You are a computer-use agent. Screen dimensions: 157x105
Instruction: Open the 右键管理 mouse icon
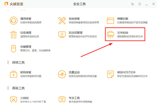(13, 49)
